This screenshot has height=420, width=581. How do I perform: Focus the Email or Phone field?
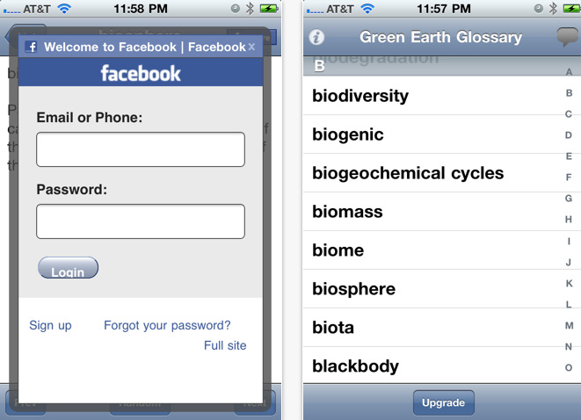(141, 149)
